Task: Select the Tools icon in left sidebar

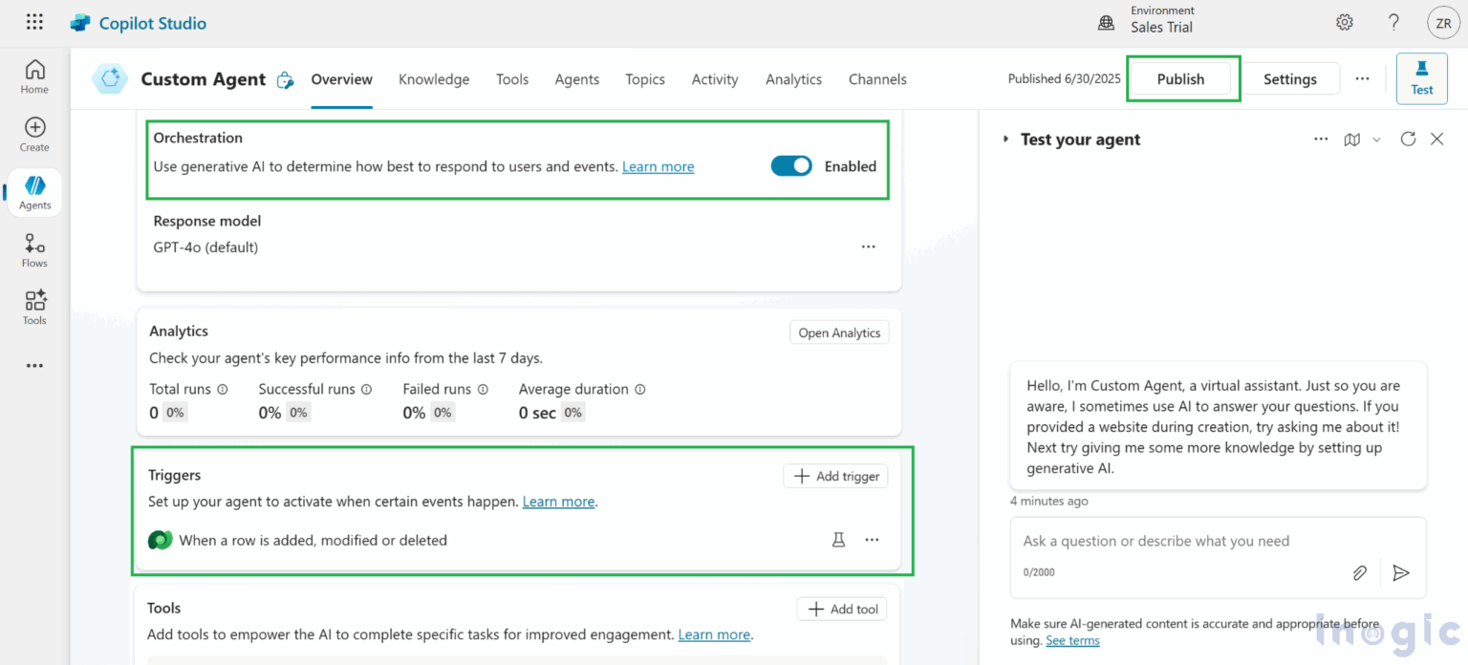Action: click(34, 307)
